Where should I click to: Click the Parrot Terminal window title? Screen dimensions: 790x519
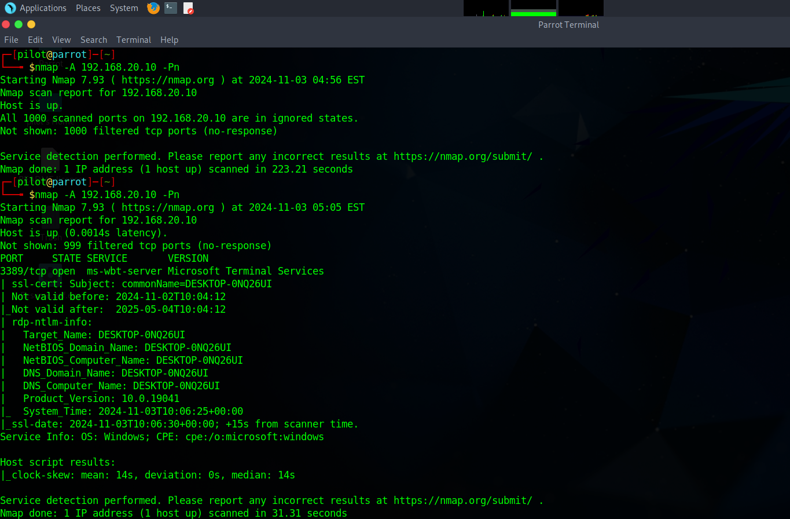pyautogui.click(x=568, y=25)
